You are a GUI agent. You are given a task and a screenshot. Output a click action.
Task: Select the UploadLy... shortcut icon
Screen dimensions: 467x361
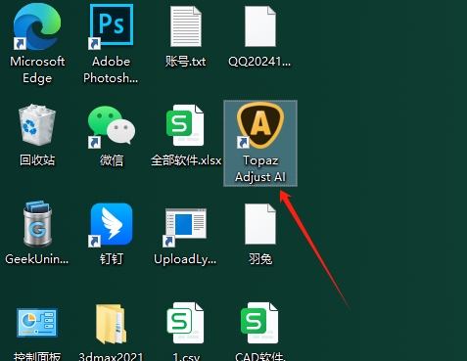185,227
